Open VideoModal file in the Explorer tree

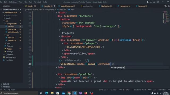click(13, 32)
